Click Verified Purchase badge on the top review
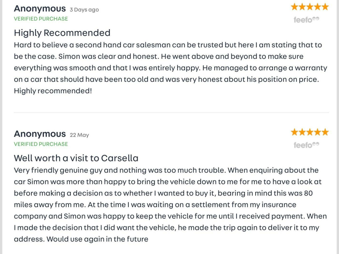Image resolution: width=339 pixels, height=254 pixels. [x=41, y=19]
